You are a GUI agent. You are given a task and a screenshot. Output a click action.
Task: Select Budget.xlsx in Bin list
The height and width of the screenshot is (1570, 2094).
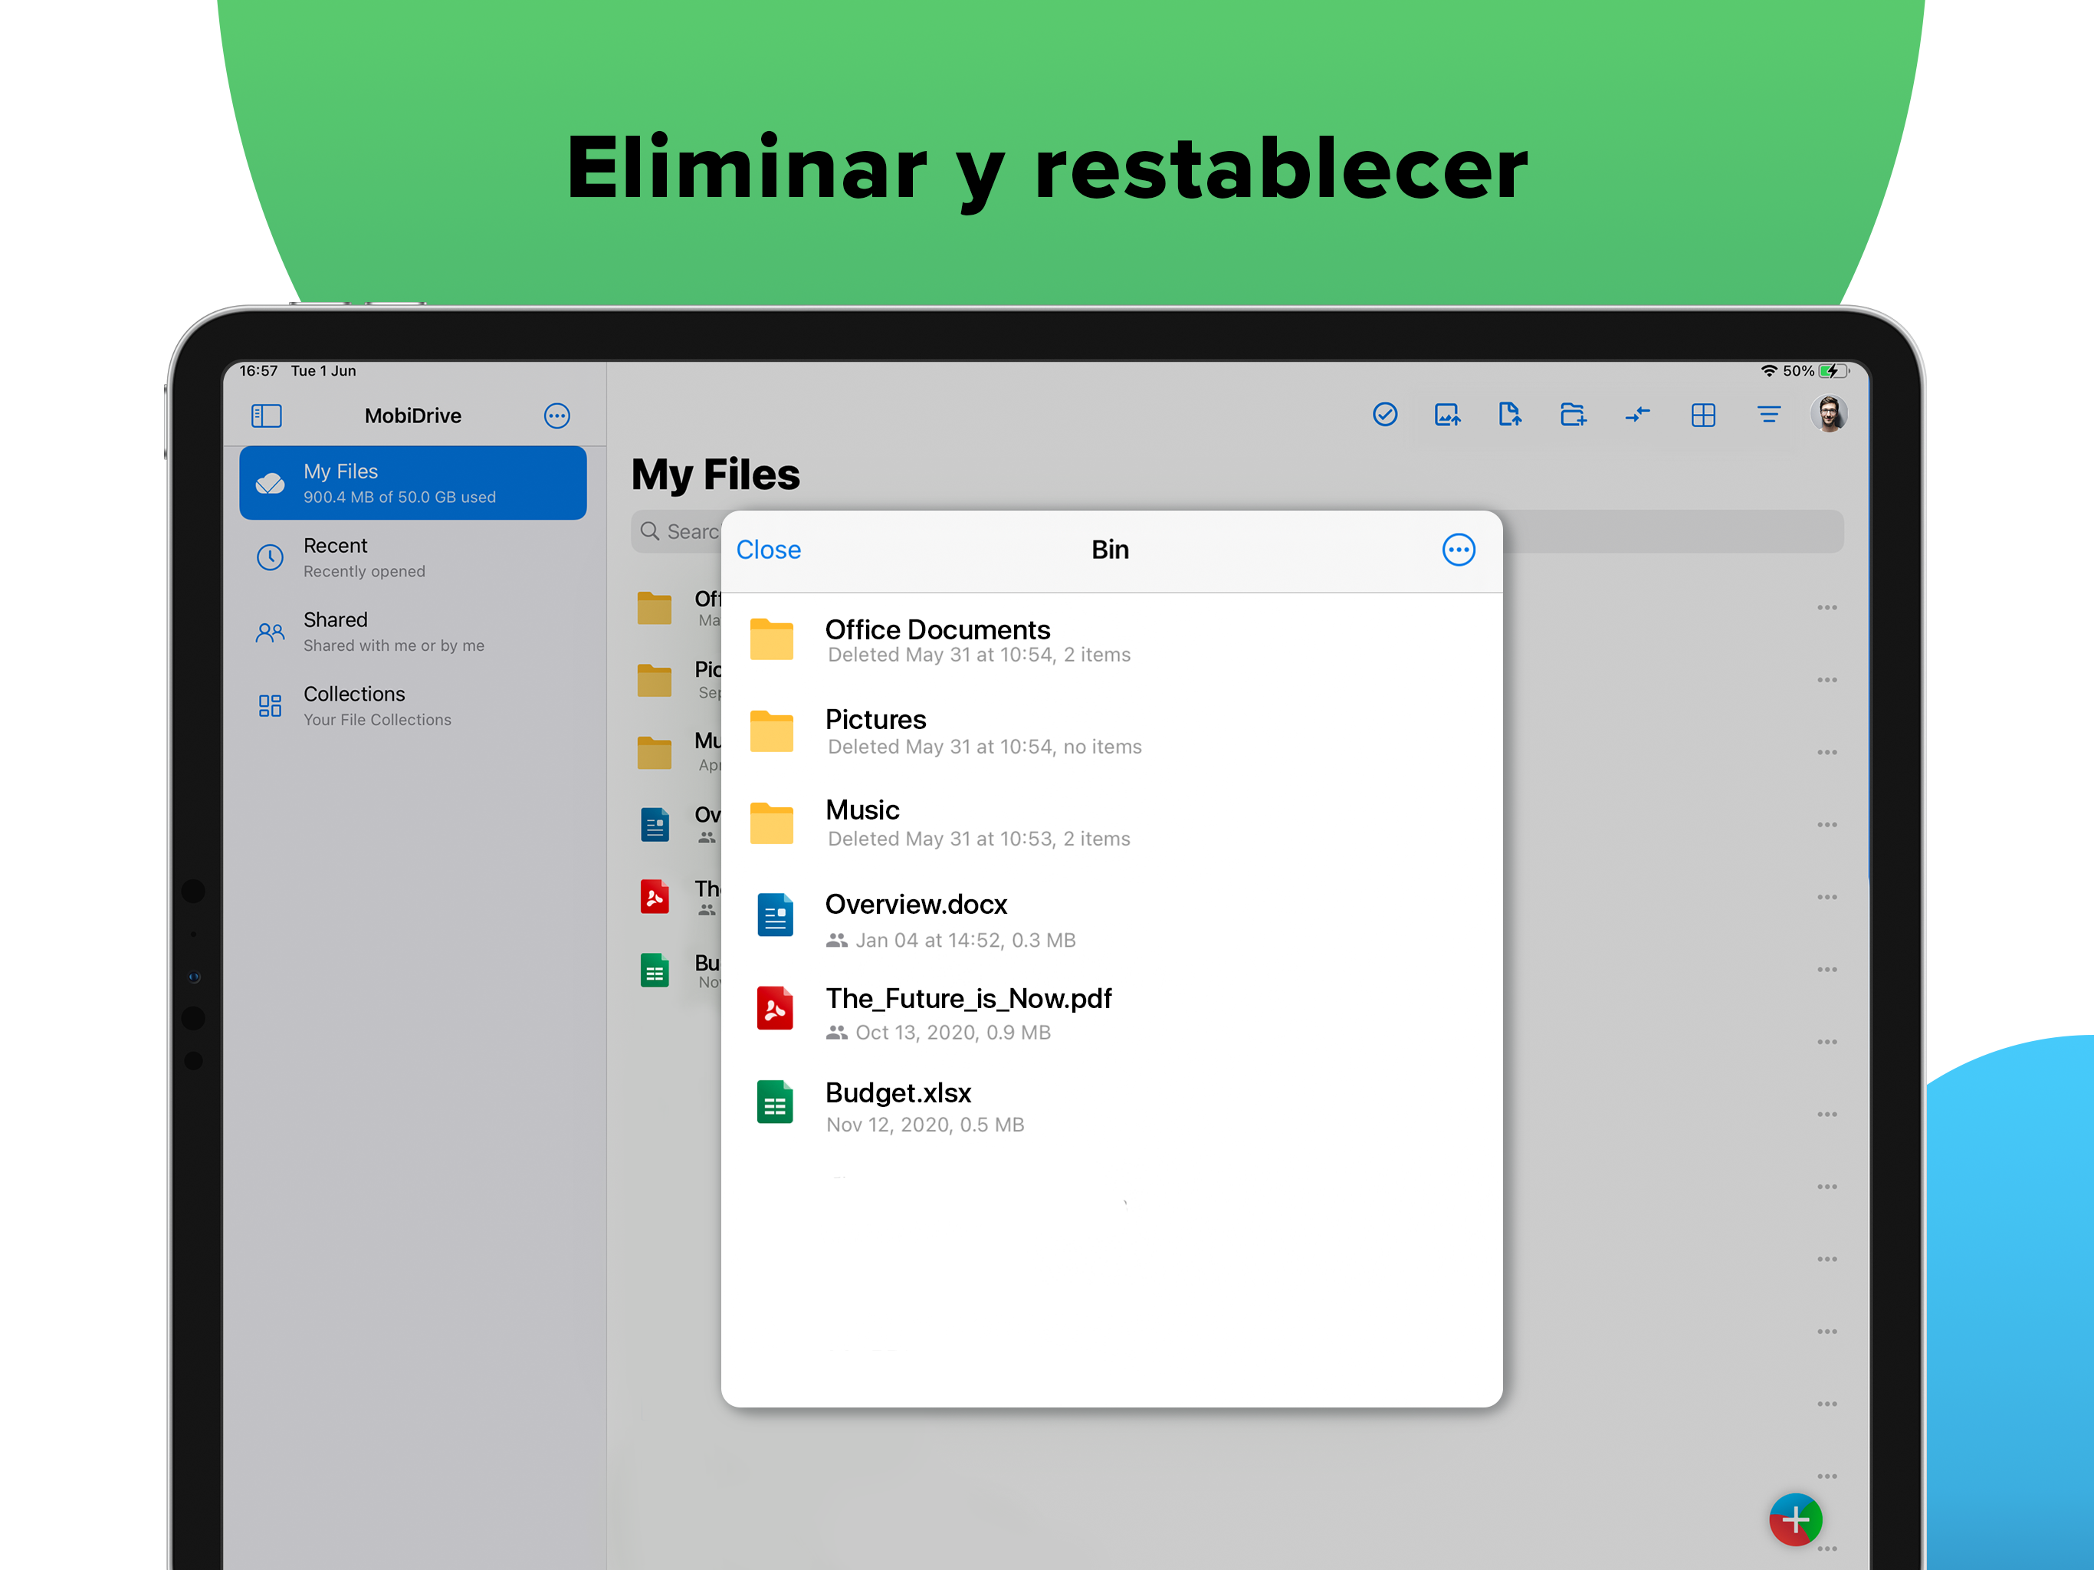tap(898, 1105)
